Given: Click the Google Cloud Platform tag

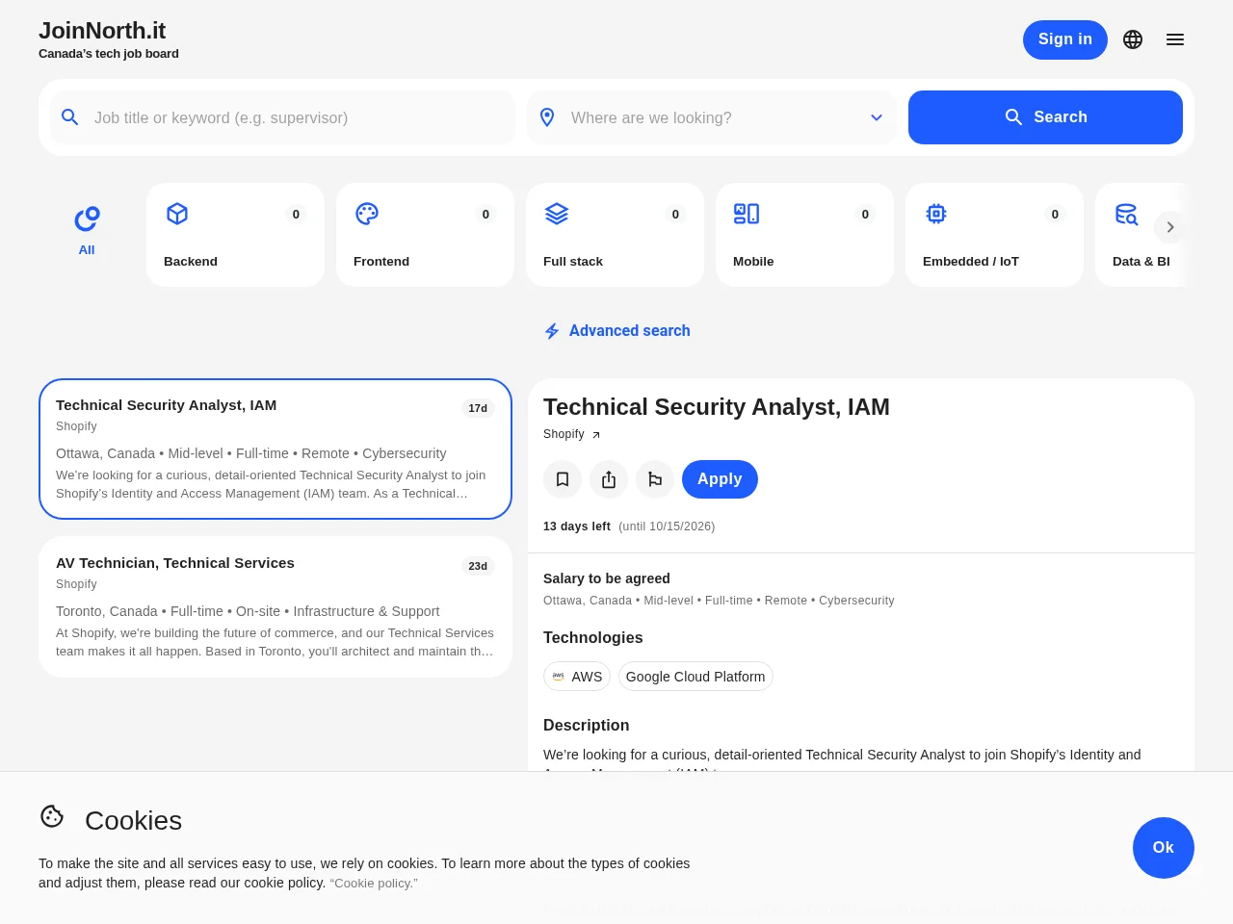Looking at the screenshot, I should point(695,677).
